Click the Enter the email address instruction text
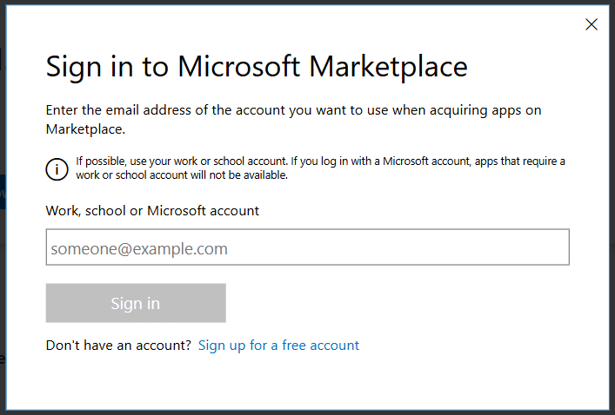The image size is (615, 415). click(293, 120)
